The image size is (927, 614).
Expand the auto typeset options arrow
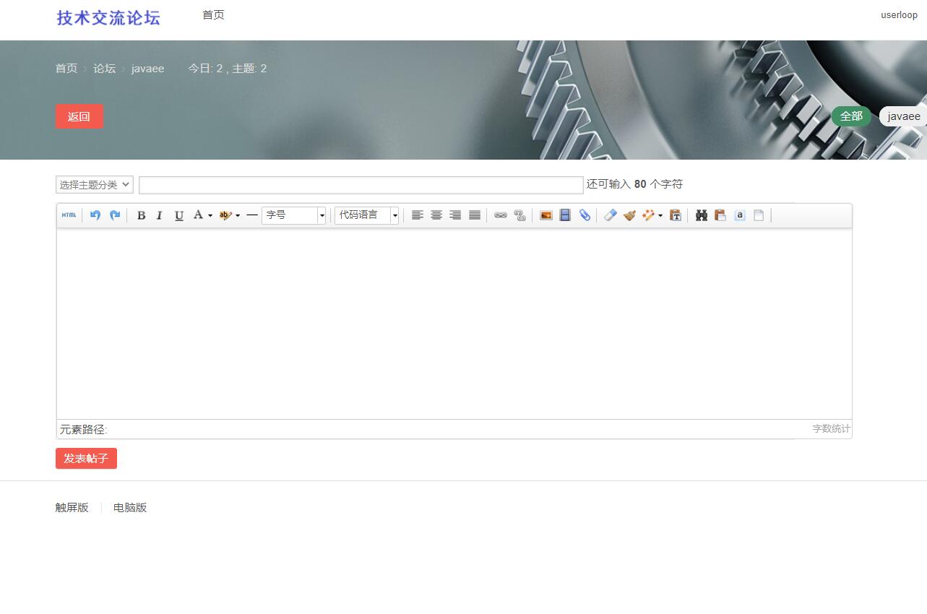660,215
